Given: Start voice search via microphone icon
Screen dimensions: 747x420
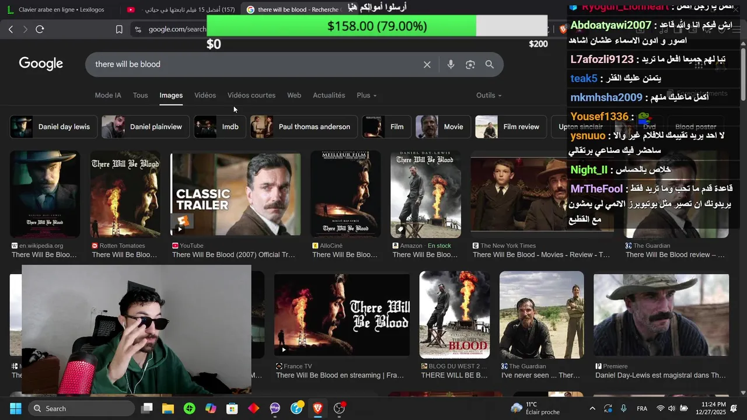Looking at the screenshot, I should click(451, 65).
